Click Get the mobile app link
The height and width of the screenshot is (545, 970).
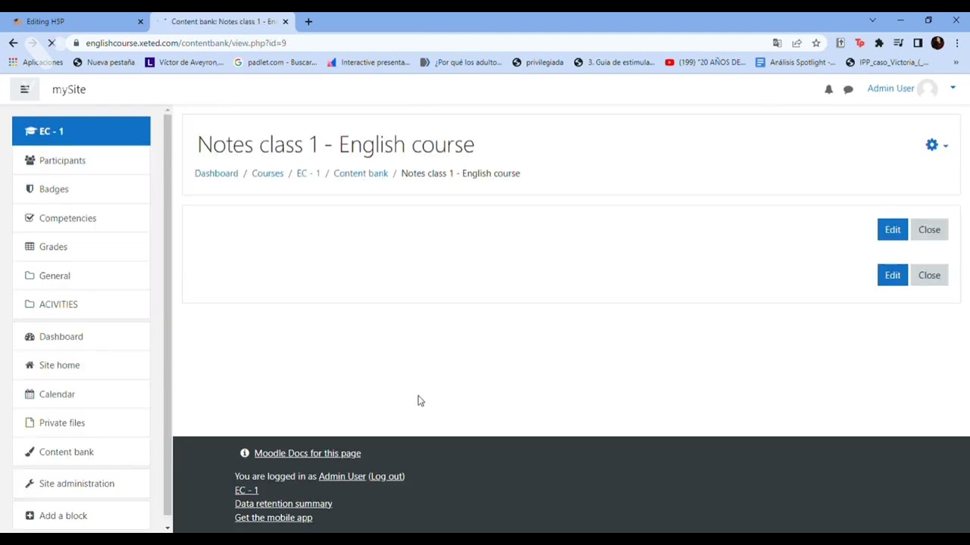[x=274, y=518]
